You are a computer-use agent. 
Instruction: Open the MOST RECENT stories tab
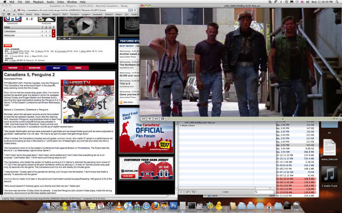127,46
